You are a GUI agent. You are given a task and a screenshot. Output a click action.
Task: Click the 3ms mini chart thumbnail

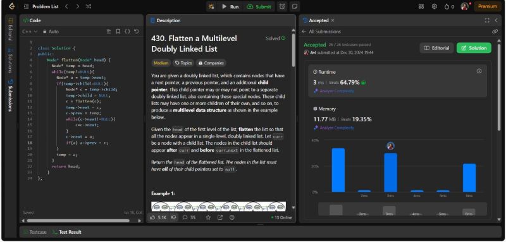tap(389, 211)
